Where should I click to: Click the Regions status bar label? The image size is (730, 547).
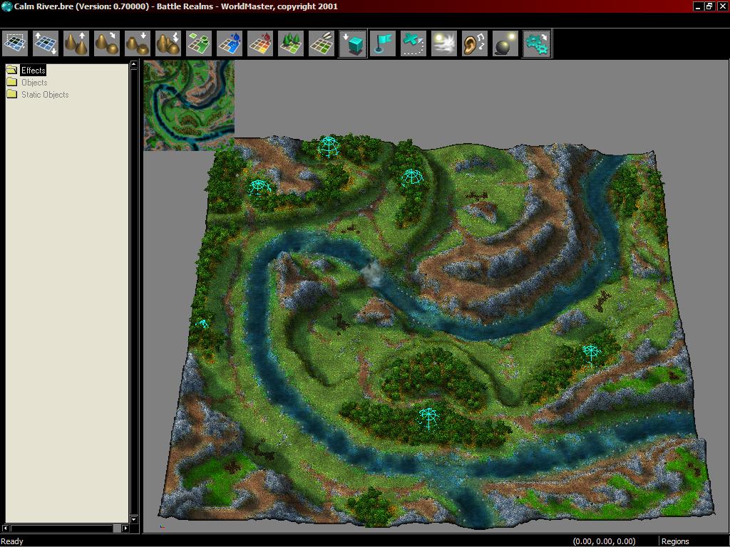tap(674, 541)
